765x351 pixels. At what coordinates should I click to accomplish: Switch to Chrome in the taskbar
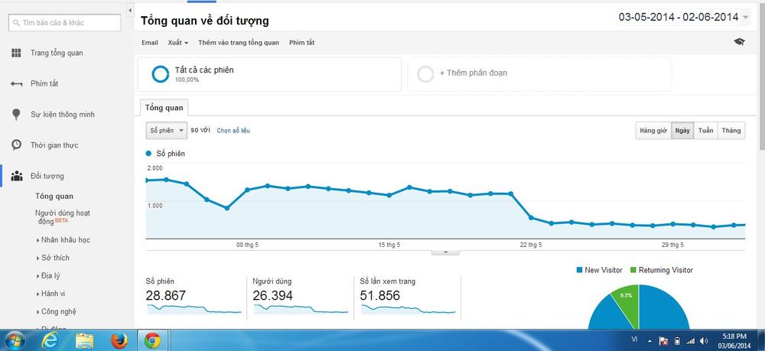(x=152, y=341)
